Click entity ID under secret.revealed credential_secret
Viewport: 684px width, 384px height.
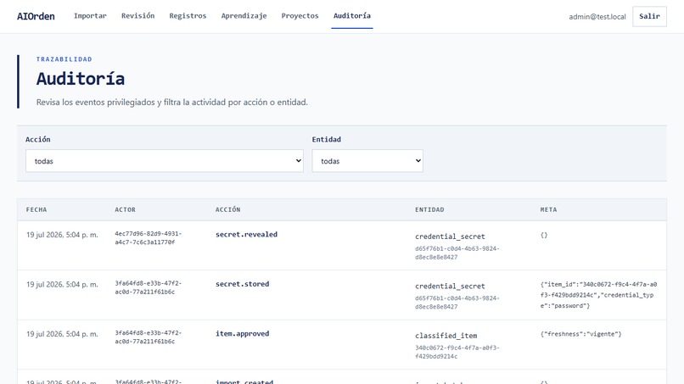click(457, 253)
